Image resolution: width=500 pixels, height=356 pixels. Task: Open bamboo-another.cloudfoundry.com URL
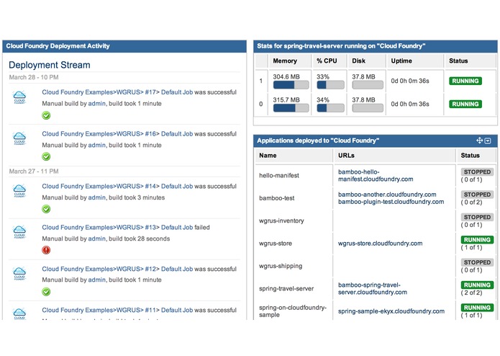tap(387, 195)
